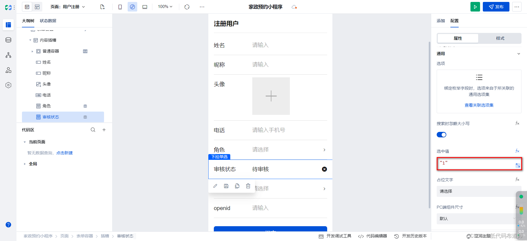Select the 样式 tab
Screen dimensions: 527x241
coord(500,38)
